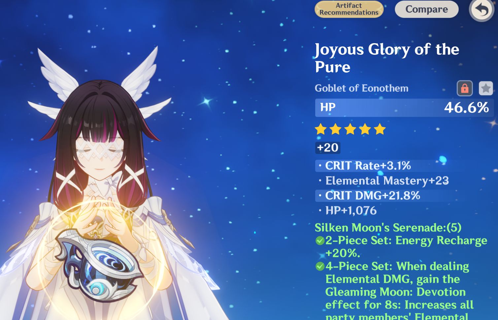This screenshot has width=498, height=320.
Task: Click the five-star rarity row
Action: tap(350, 129)
